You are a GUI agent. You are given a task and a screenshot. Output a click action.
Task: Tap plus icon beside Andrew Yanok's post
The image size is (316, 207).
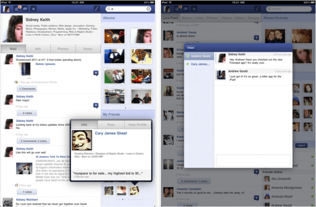(257, 38)
